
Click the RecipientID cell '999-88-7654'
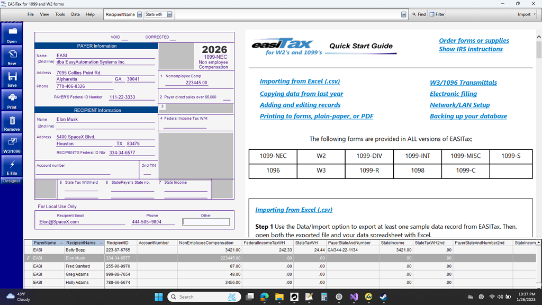[121, 274]
